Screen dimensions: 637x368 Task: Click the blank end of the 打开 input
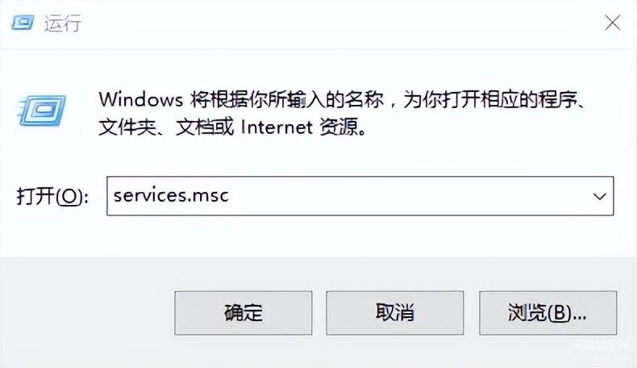[x=406, y=196]
